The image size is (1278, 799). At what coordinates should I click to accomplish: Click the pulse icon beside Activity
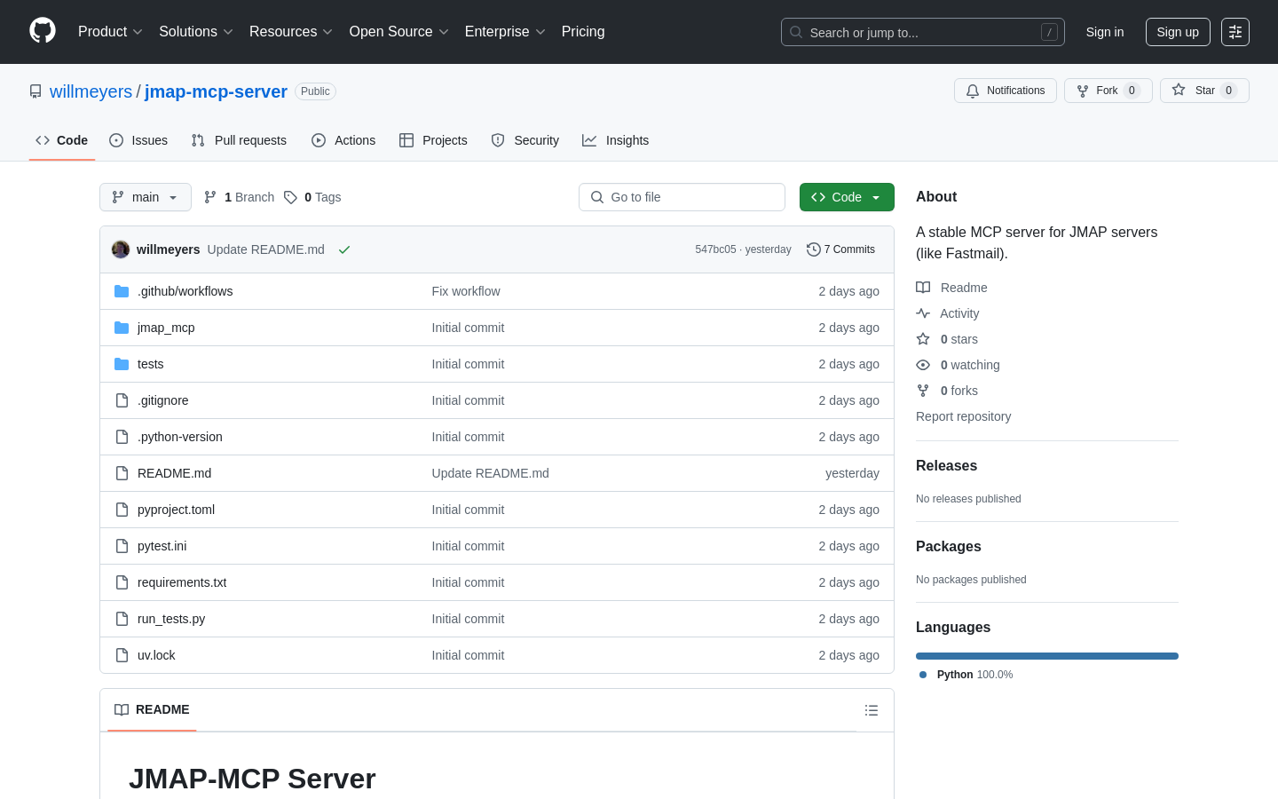coord(923,313)
